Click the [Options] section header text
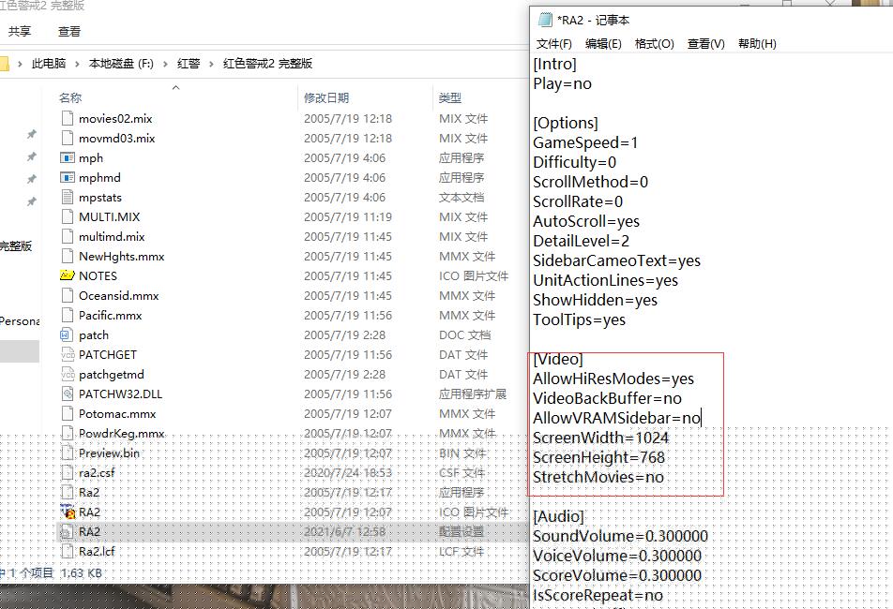Viewport: 893px width, 609px height. 566,123
